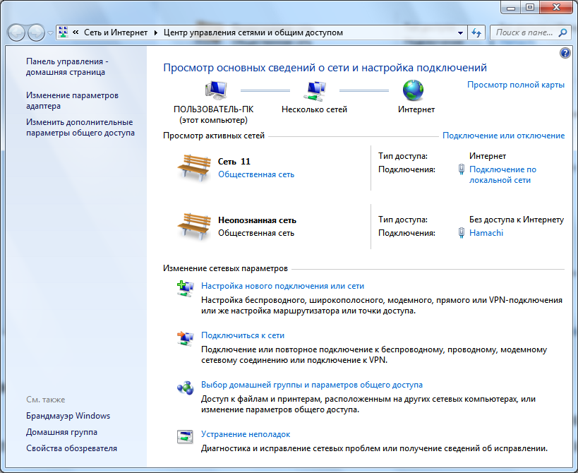
Task: Click 'Подключение или отключение' link
Action: (x=503, y=136)
